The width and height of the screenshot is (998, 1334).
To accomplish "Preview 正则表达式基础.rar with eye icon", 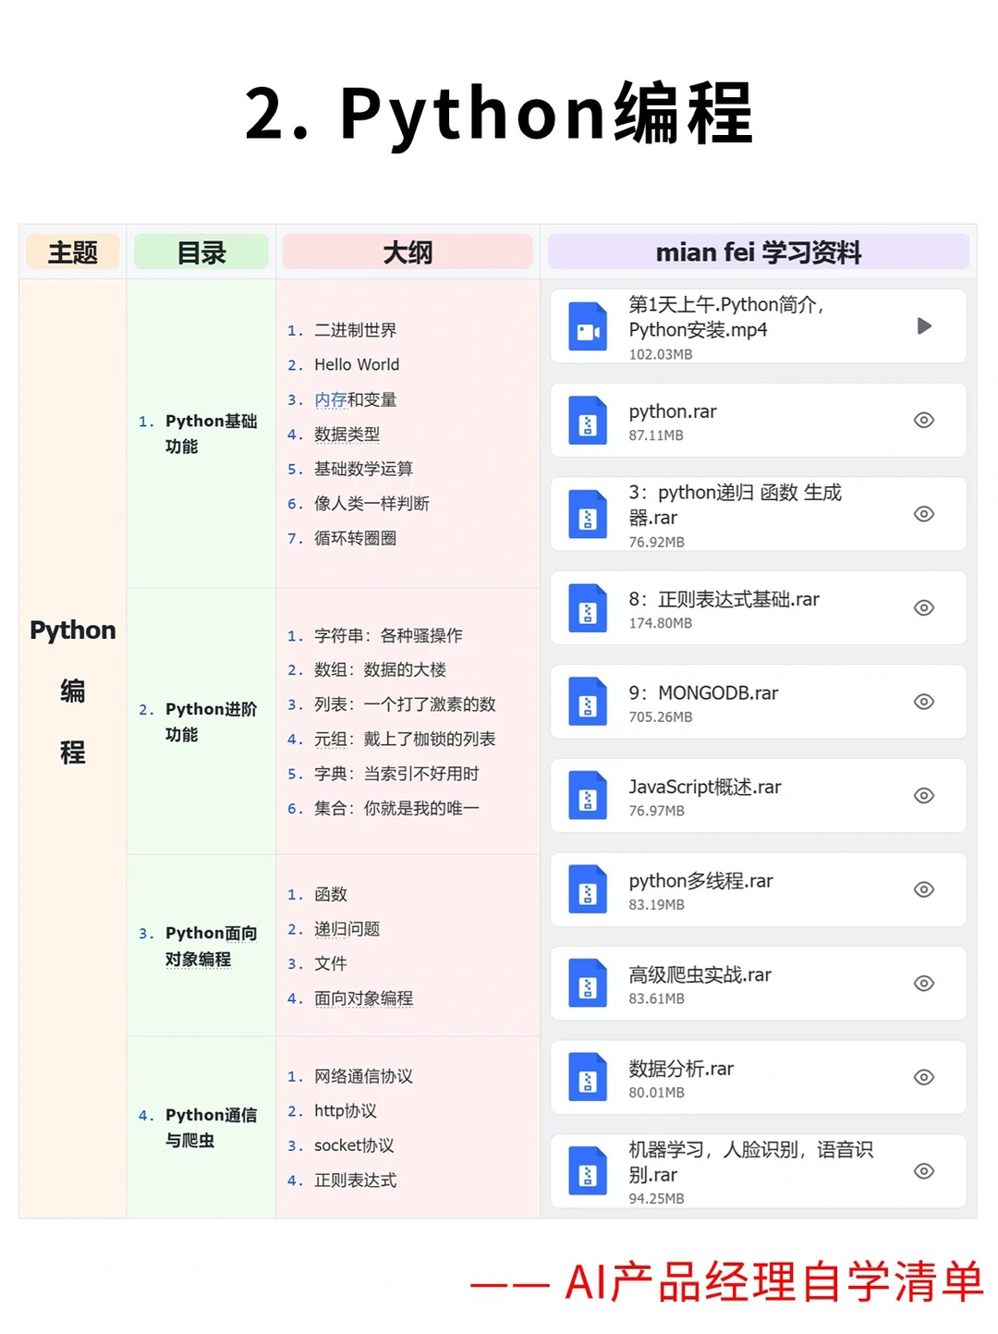I will (924, 607).
